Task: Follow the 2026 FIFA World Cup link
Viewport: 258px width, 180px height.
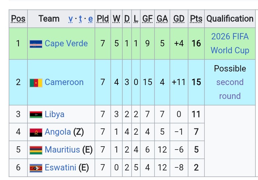Action: tap(230, 43)
